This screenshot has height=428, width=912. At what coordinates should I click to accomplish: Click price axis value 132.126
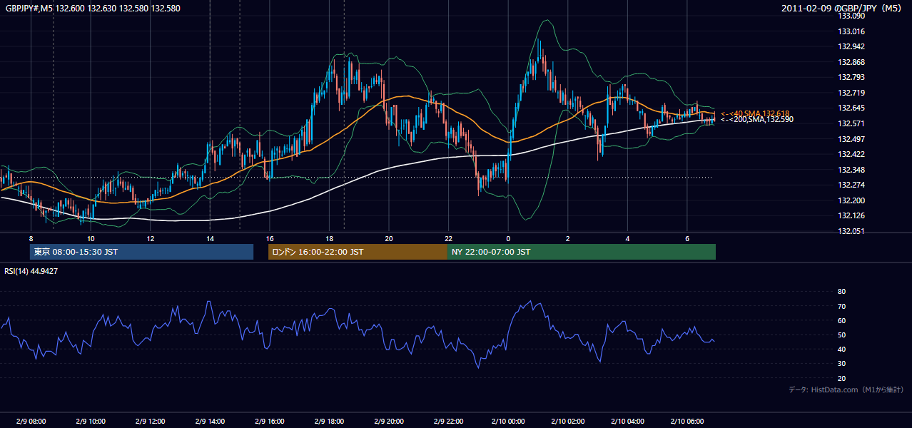coord(851,215)
